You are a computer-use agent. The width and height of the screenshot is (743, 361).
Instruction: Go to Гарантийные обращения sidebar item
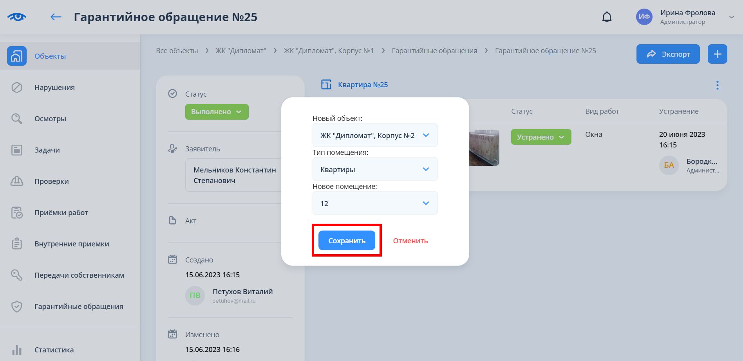pos(79,306)
